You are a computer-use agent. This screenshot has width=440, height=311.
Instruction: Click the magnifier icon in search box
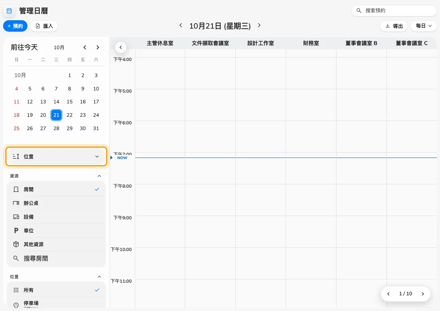pyautogui.click(x=359, y=11)
